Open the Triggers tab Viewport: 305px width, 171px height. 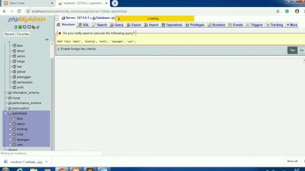(x=254, y=25)
